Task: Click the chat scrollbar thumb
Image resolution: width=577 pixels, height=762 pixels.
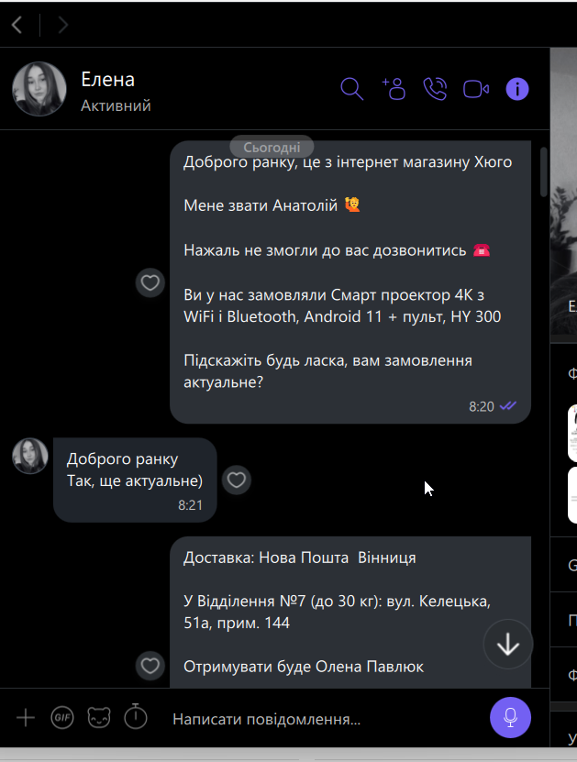Action: [544, 171]
